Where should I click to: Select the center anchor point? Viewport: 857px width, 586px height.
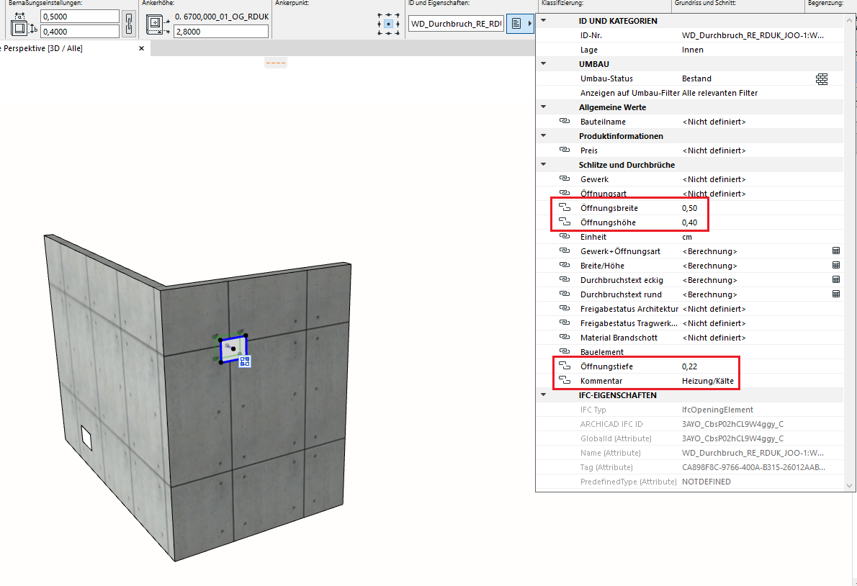click(x=388, y=24)
